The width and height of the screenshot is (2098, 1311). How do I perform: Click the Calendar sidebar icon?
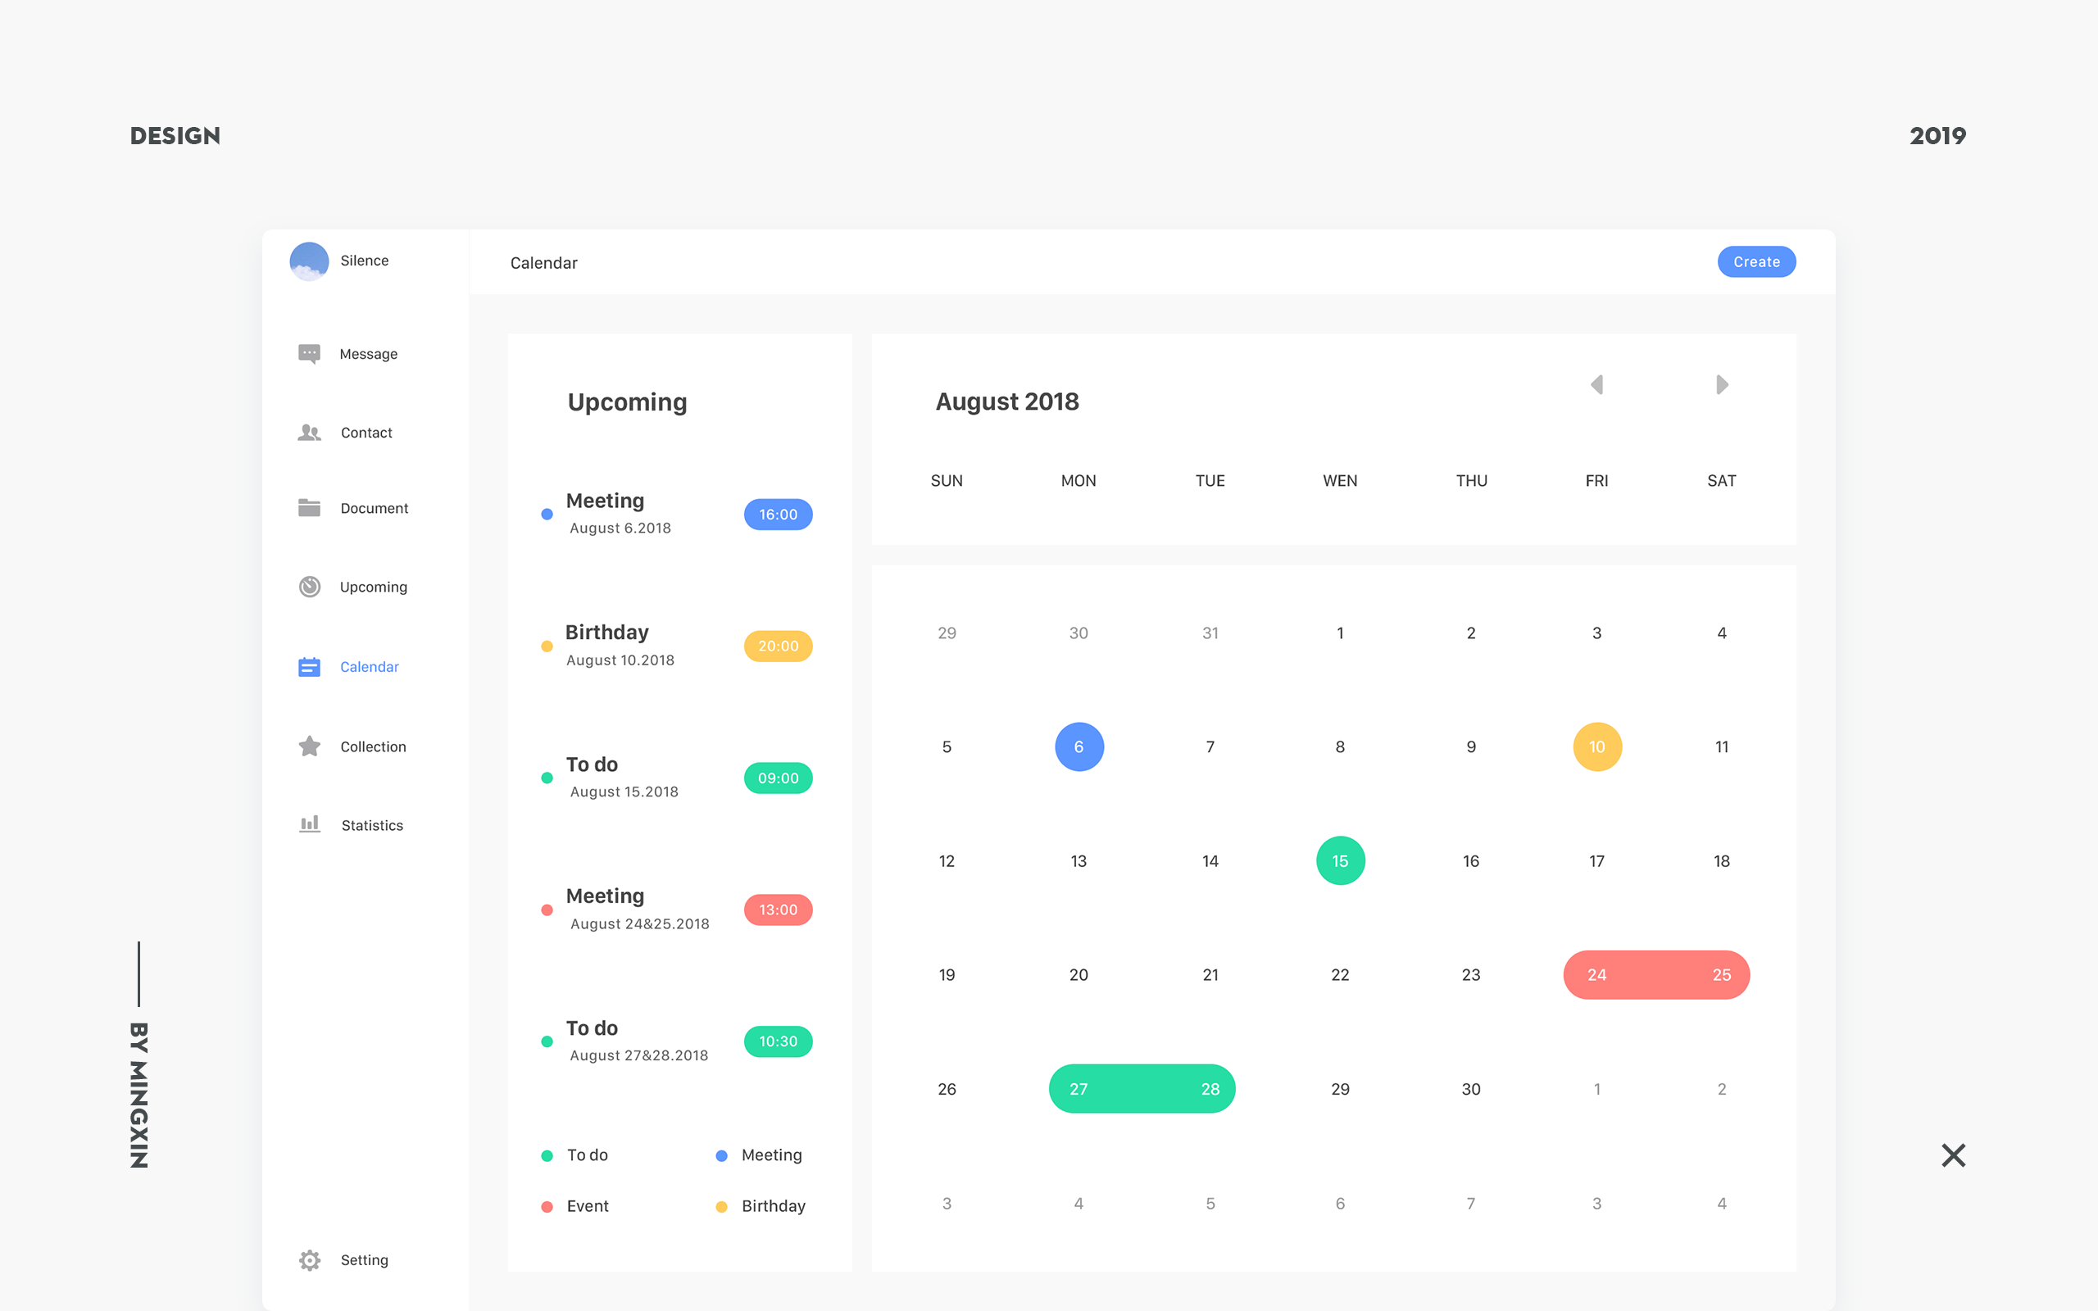tap(310, 667)
